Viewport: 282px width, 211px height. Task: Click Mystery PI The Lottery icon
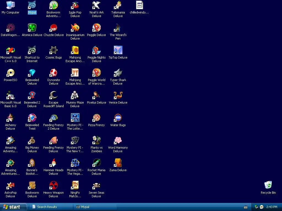pos(75,118)
